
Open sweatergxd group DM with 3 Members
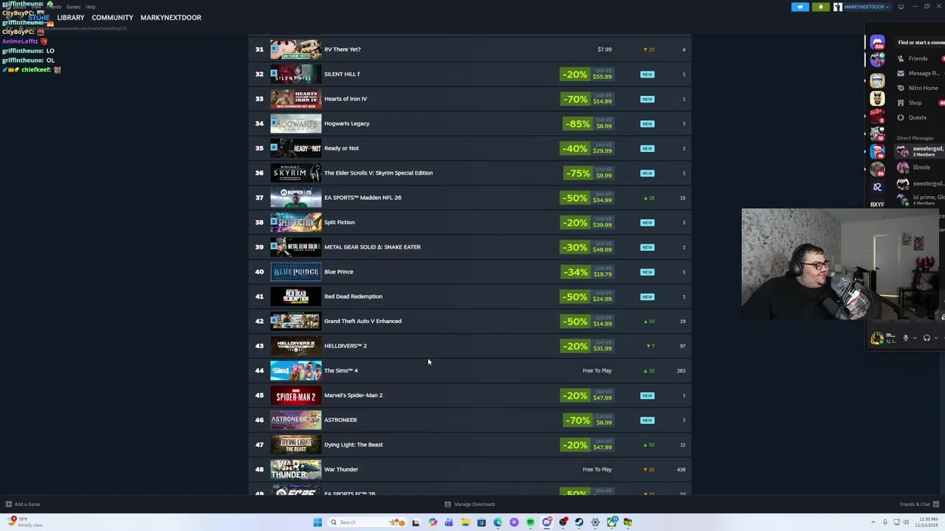point(919,151)
